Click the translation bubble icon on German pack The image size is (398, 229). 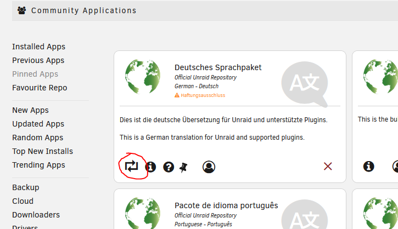point(305,84)
